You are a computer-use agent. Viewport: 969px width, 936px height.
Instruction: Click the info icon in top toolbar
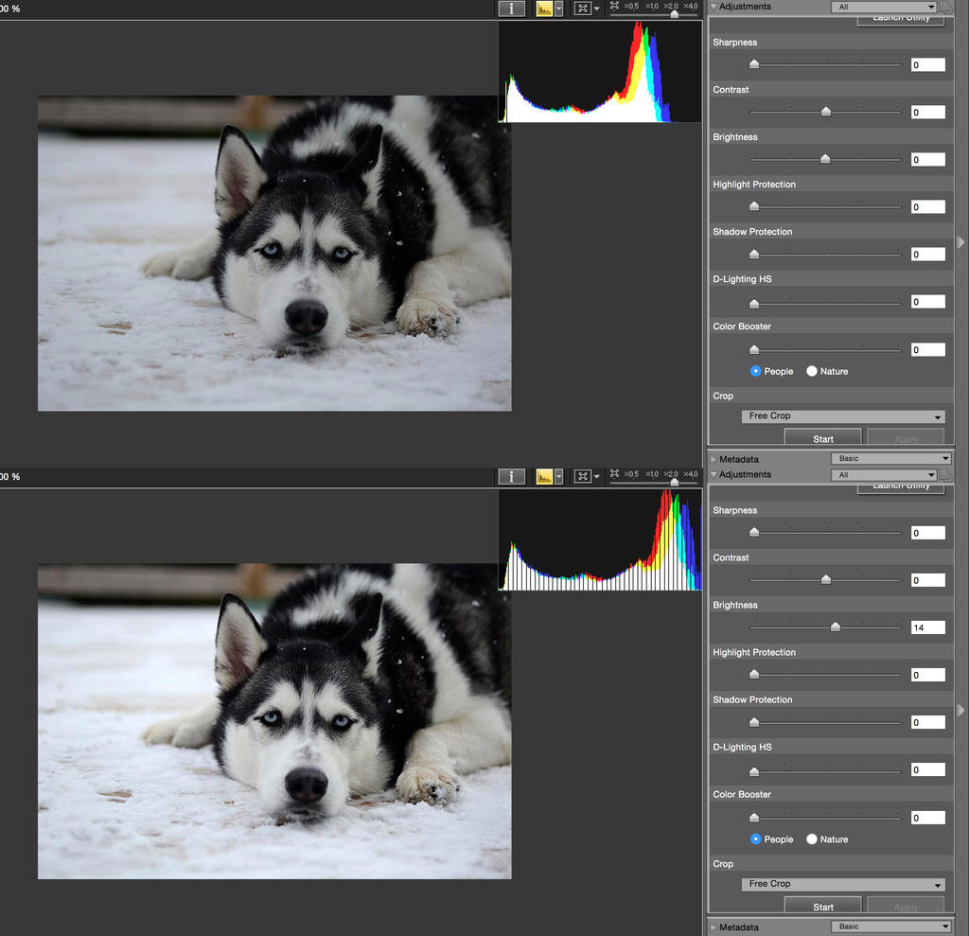(512, 9)
